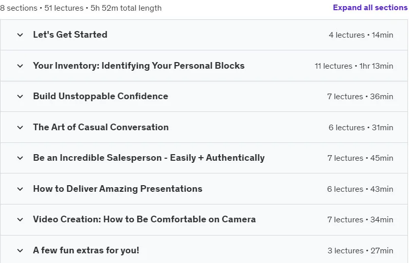Expand chevron for Incredible Salesperson section
The image size is (409, 263).
click(x=20, y=158)
